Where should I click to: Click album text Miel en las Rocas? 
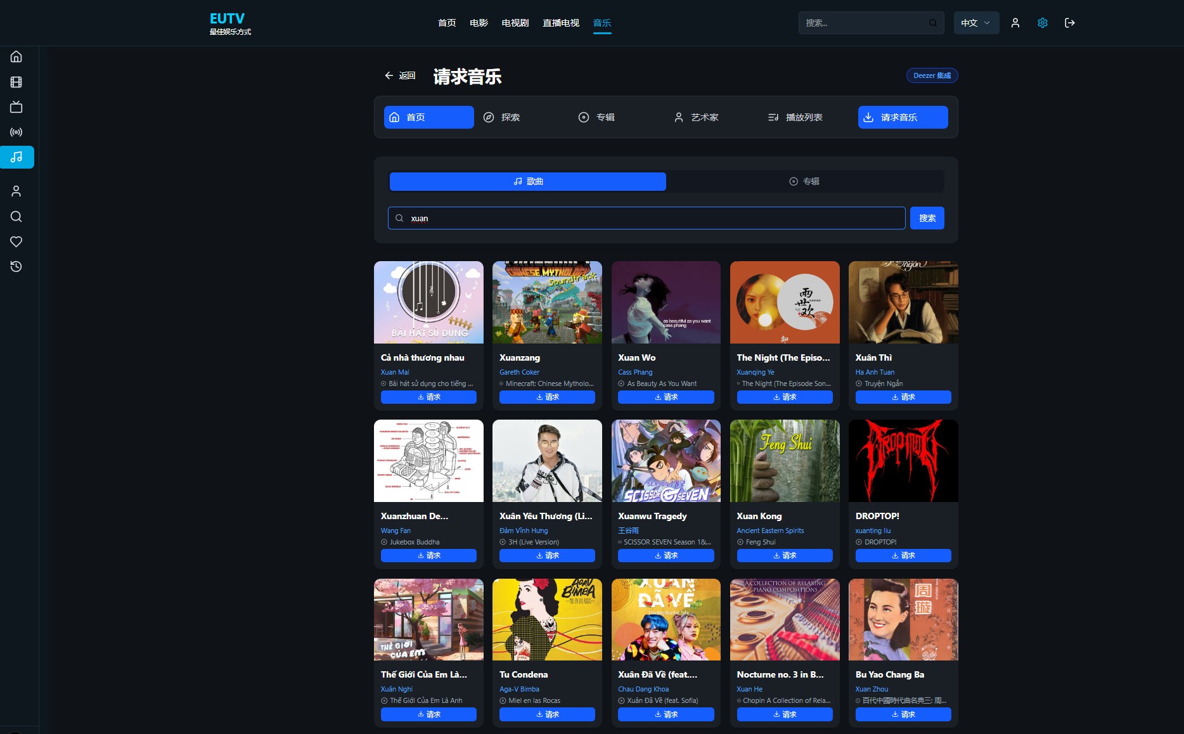click(534, 700)
